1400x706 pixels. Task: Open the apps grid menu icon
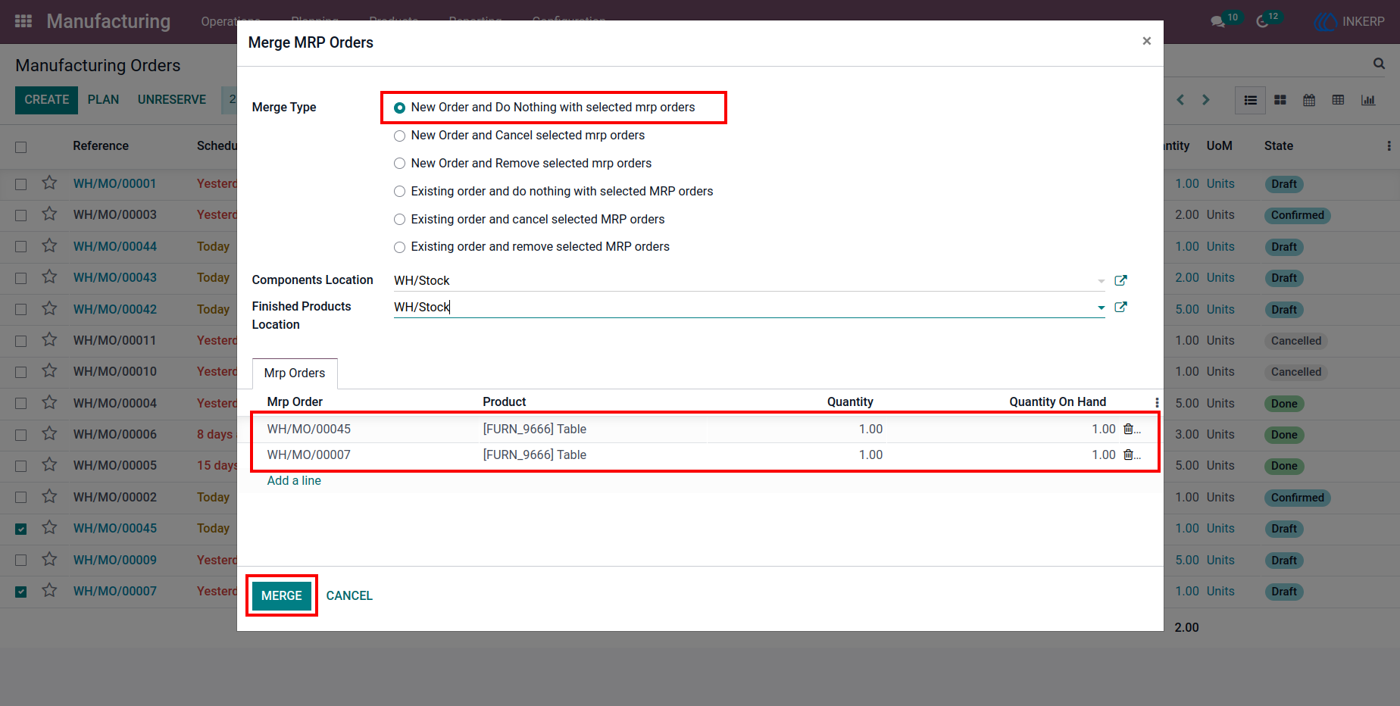[23, 21]
